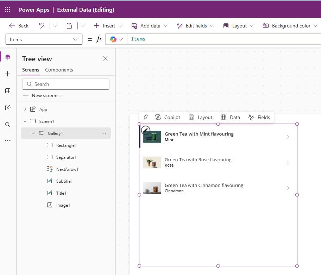Click the pin icon on the gallery toolbar
This screenshot has height=275, width=321.
click(x=146, y=117)
